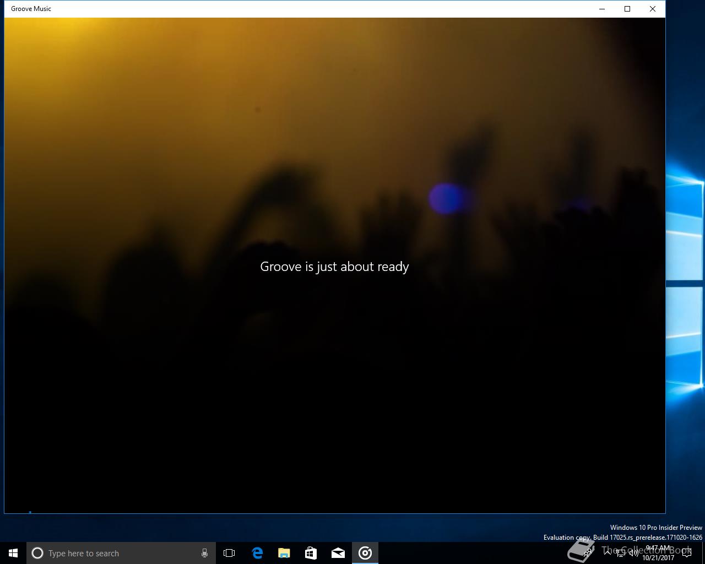This screenshot has width=705, height=564.
Task: Click the Cortana circle icon
Action: (x=37, y=553)
